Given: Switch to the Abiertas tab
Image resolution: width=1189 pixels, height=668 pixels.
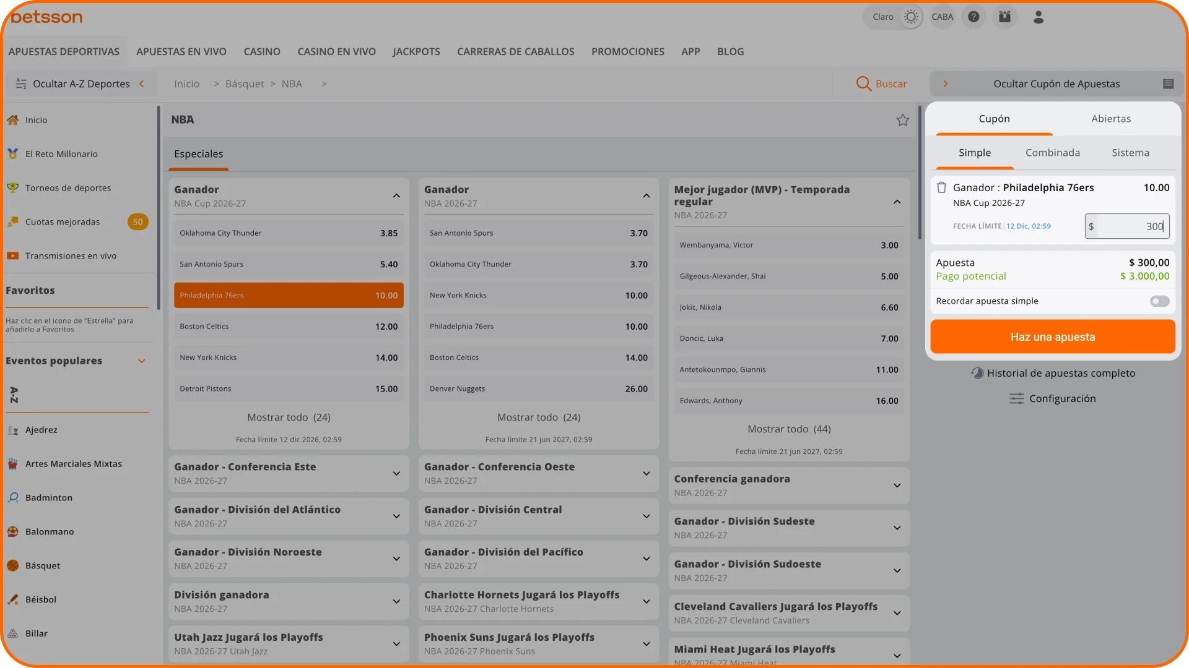Looking at the screenshot, I should pyautogui.click(x=1111, y=119).
